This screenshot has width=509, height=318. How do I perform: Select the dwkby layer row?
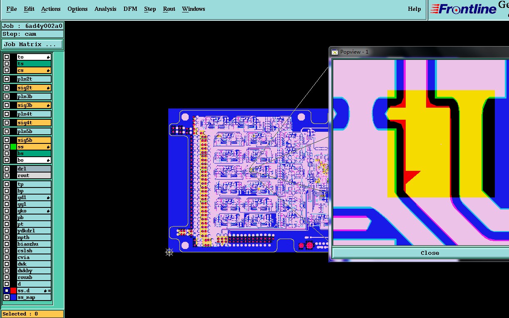tap(34, 271)
